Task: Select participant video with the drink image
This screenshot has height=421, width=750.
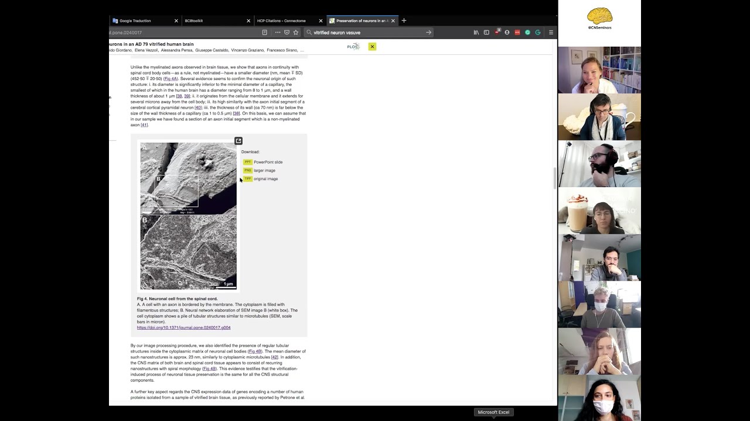Action: pos(599,210)
